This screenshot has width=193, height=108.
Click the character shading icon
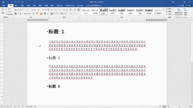tap(45, 13)
